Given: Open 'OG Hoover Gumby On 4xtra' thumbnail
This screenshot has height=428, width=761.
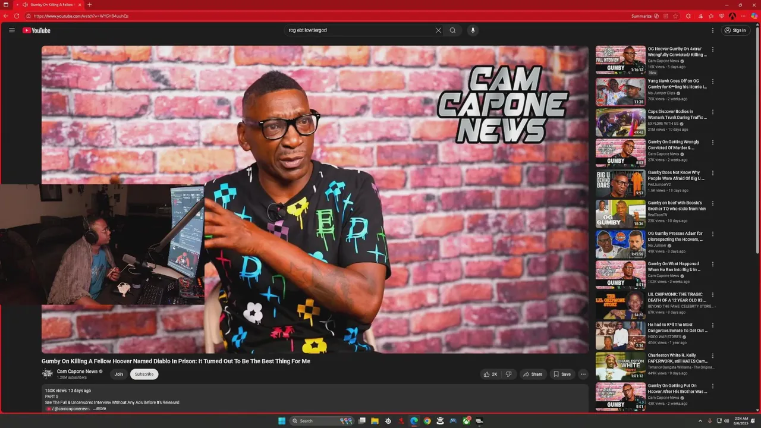Looking at the screenshot, I should pos(621,60).
